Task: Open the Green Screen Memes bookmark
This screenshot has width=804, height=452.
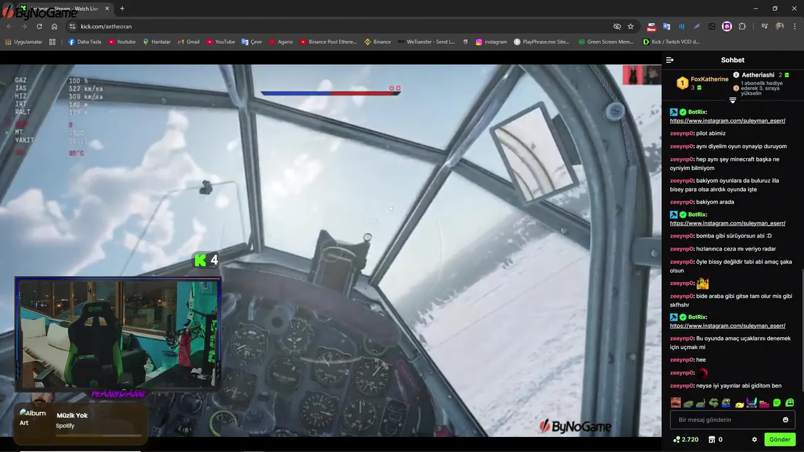Action: 606,42
